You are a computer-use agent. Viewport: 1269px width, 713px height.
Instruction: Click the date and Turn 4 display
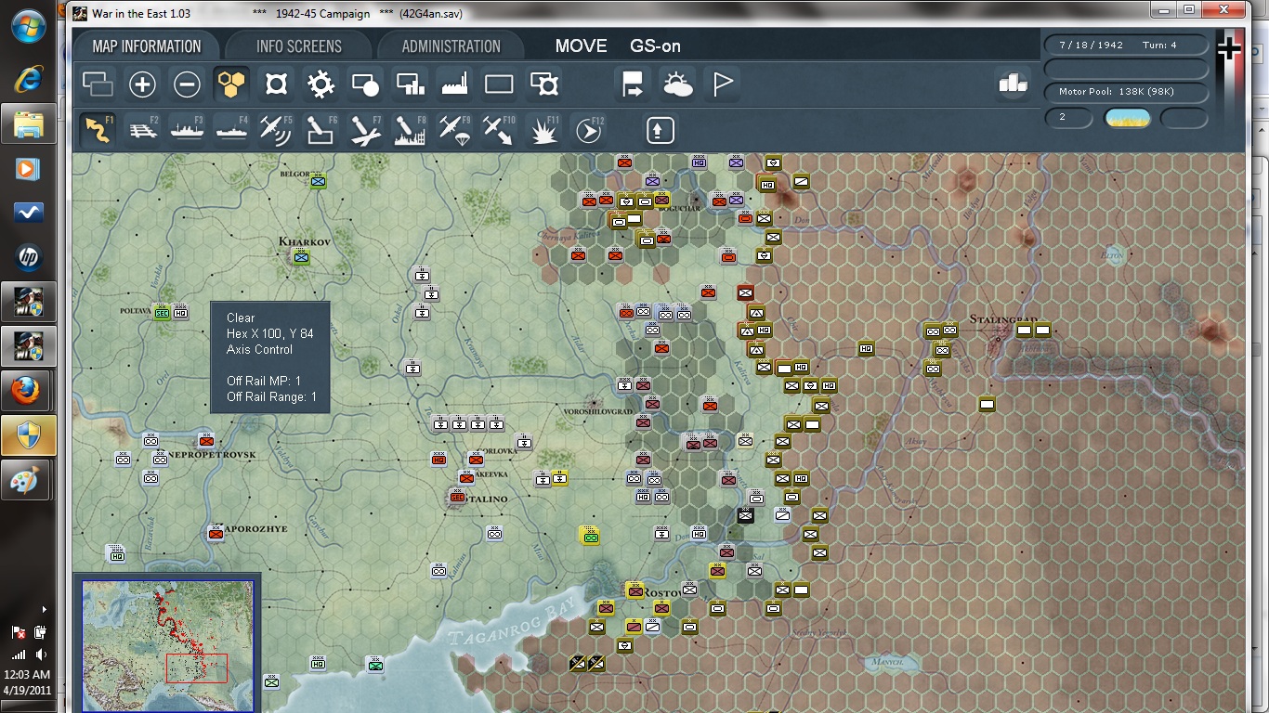coord(1126,45)
